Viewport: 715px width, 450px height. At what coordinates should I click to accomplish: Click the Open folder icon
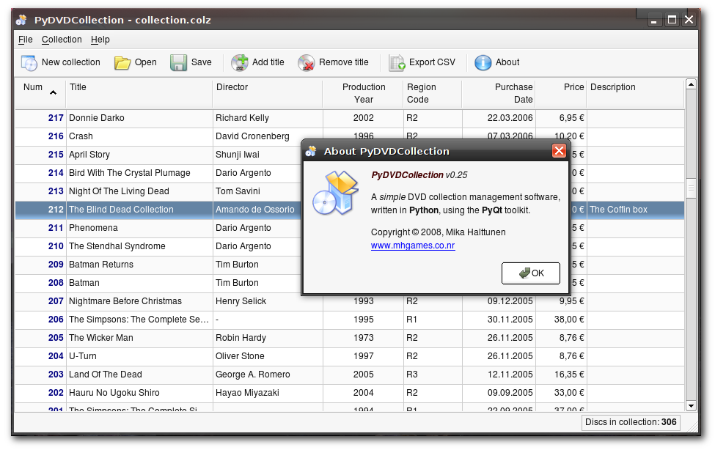coord(122,62)
